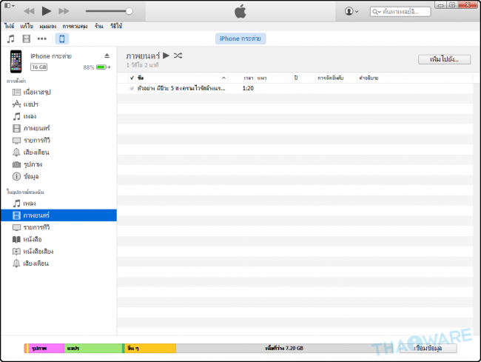Select เสียงเตือน under on-my-device section
The image size is (481, 362).
(30, 264)
